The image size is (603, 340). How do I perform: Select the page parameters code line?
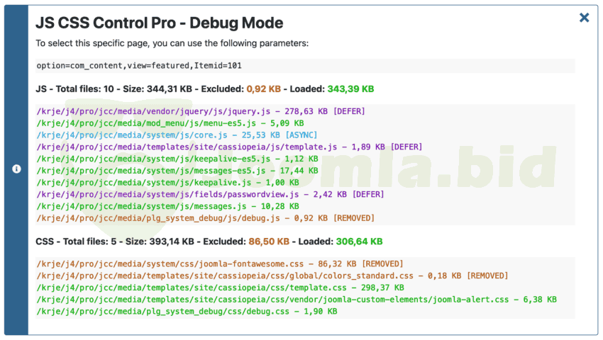[139, 66]
